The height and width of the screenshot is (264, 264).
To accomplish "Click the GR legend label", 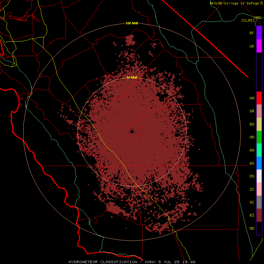I will click(x=252, y=111).
